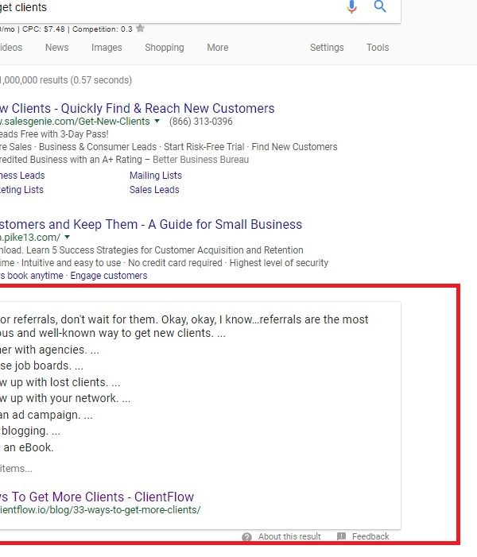Image resolution: width=477 pixels, height=557 pixels.
Task: Click the blue search magnifier icon
Action: (x=380, y=6)
